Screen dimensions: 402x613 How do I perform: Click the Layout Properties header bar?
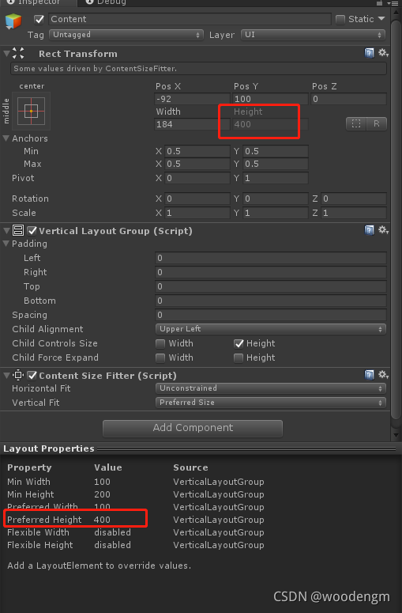pyautogui.click(x=201, y=448)
